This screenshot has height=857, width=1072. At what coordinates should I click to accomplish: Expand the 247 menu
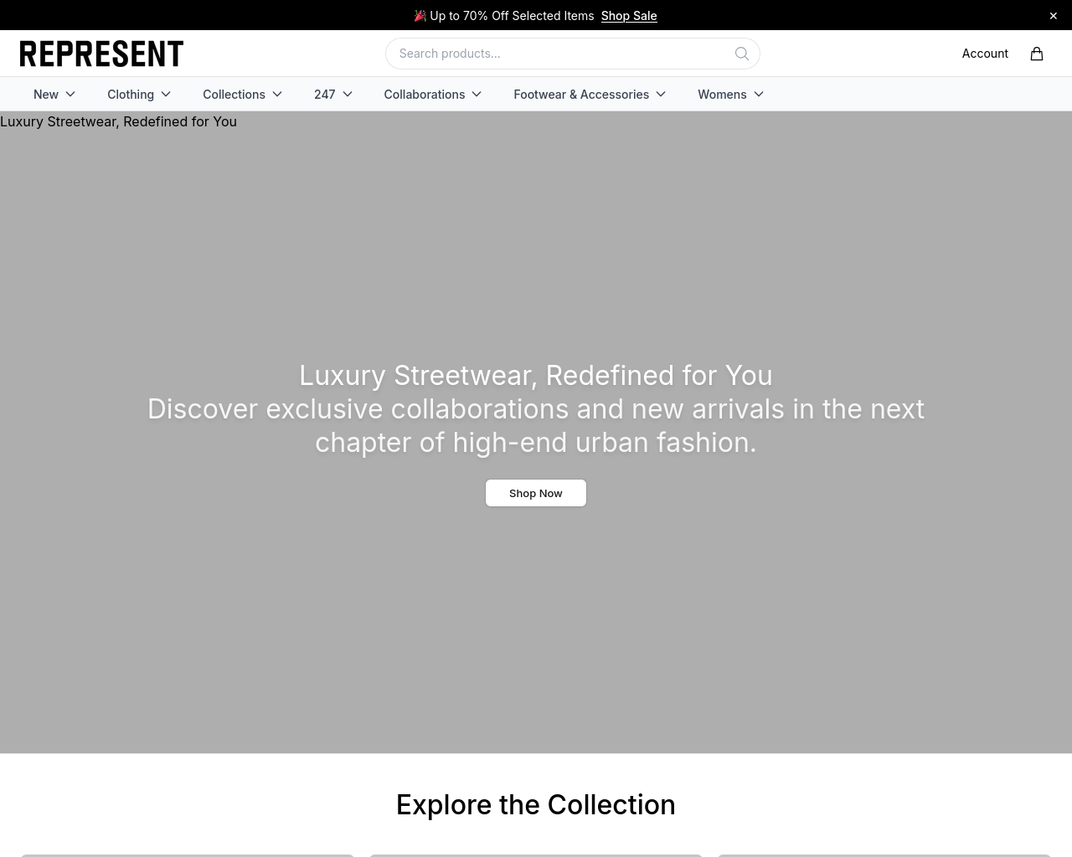[x=333, y=95]
